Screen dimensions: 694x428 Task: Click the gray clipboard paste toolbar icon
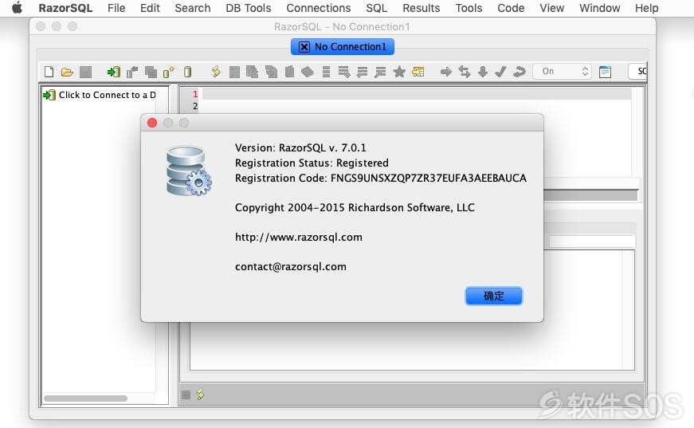pos(289,71)
